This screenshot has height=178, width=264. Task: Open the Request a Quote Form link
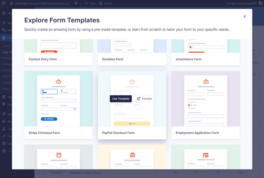point(85,173)
